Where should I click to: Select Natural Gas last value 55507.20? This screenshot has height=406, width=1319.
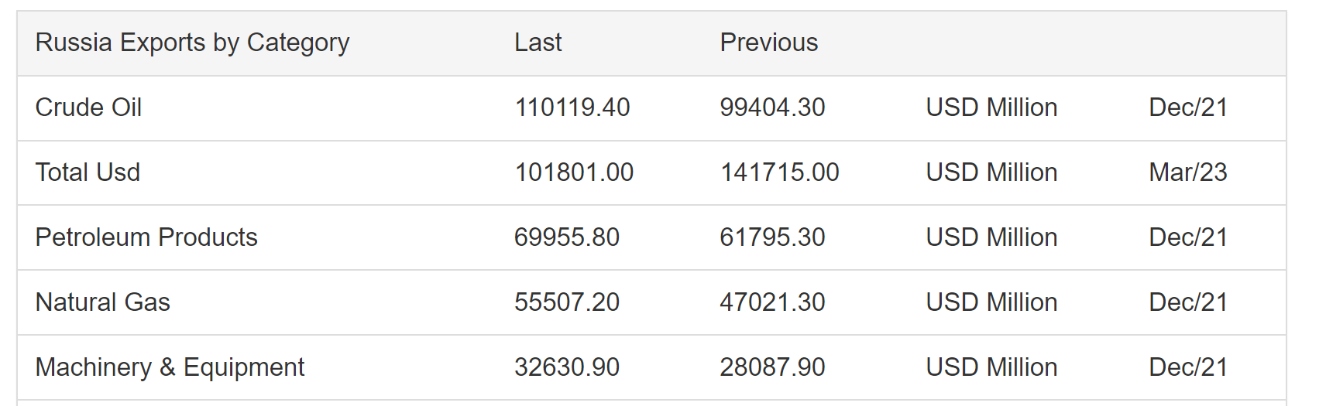tap(566, 302)
